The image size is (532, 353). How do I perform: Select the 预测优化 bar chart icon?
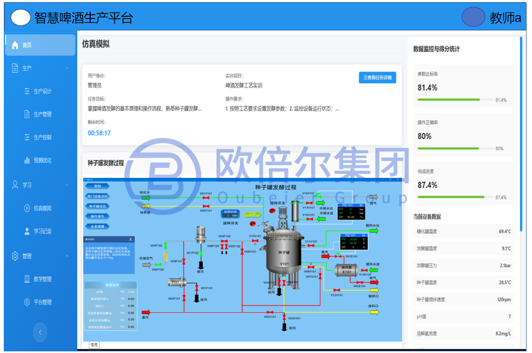pyautogui.click(x=27, y=160)
